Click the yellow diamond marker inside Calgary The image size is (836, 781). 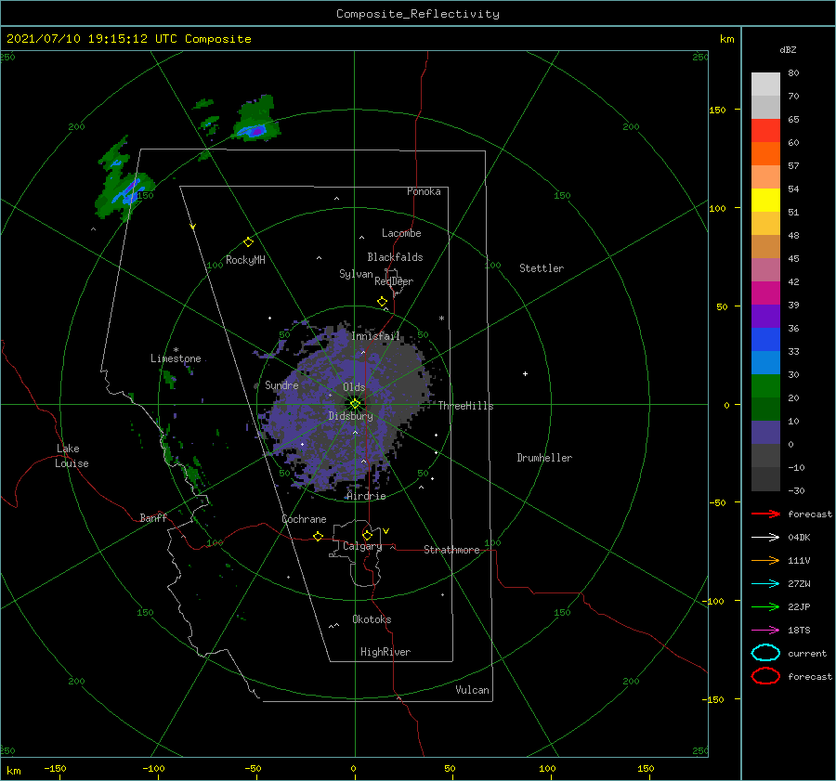pyautogui.click(x=367, y=535)
